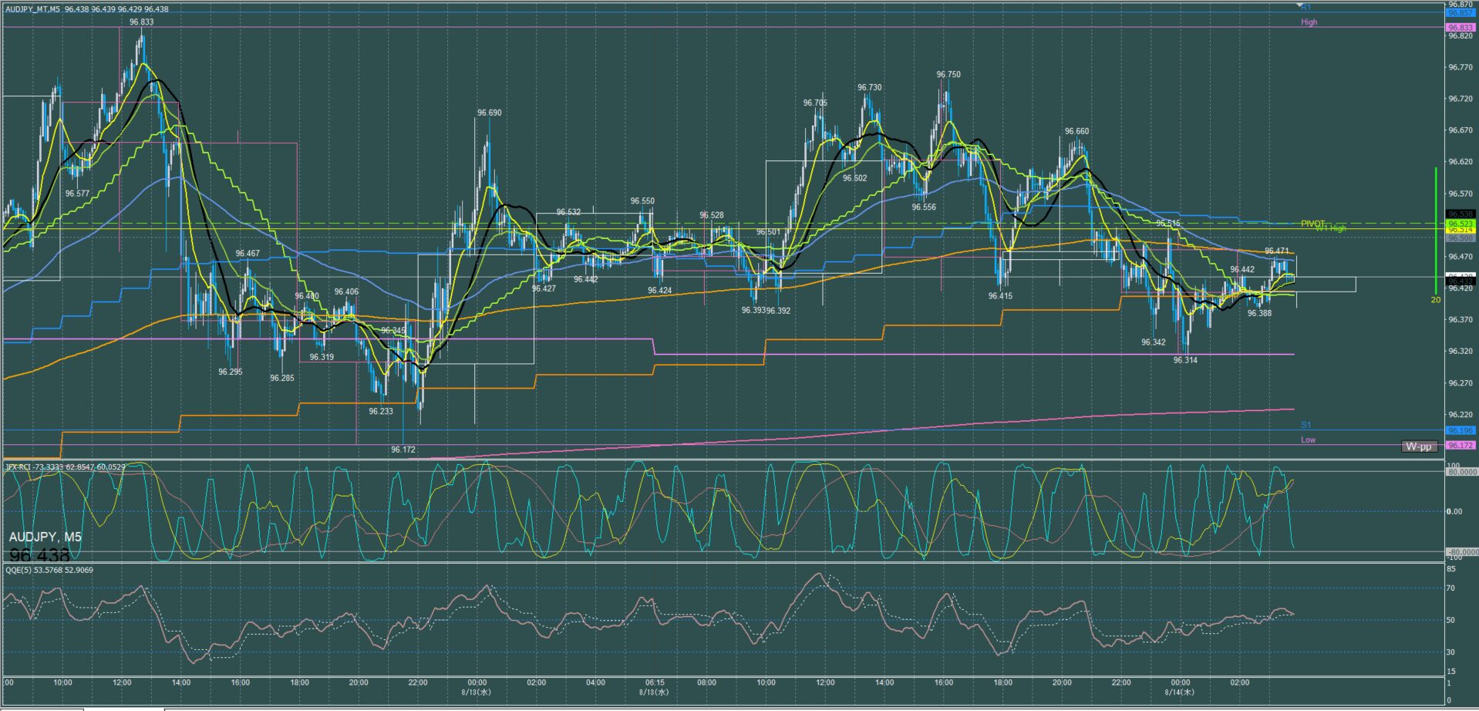
Task: Click the 96.730 swing high label
Action: coord(870,88)
